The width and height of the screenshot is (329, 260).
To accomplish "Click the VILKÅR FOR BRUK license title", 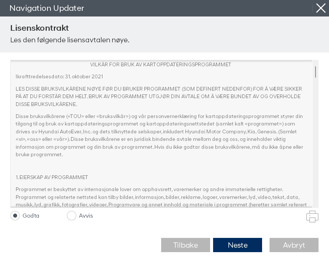I will 161,65.
